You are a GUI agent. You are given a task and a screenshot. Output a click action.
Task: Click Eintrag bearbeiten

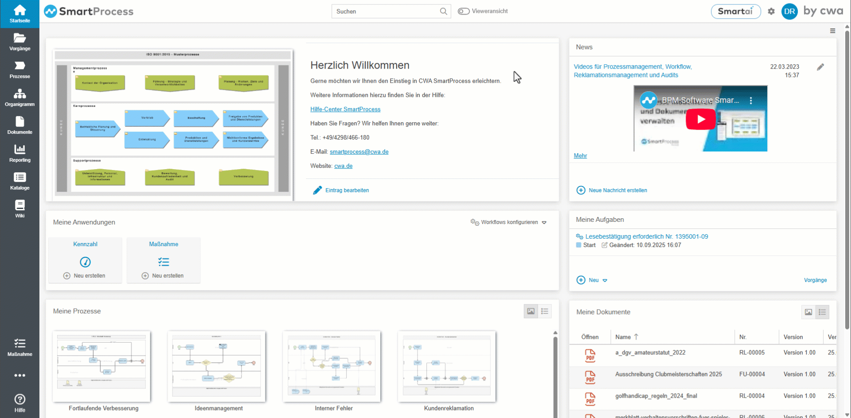(341, 190)
